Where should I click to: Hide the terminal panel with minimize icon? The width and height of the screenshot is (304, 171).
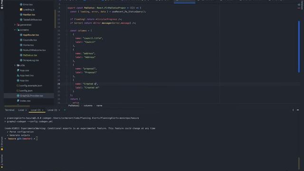(x=298, y=110)
